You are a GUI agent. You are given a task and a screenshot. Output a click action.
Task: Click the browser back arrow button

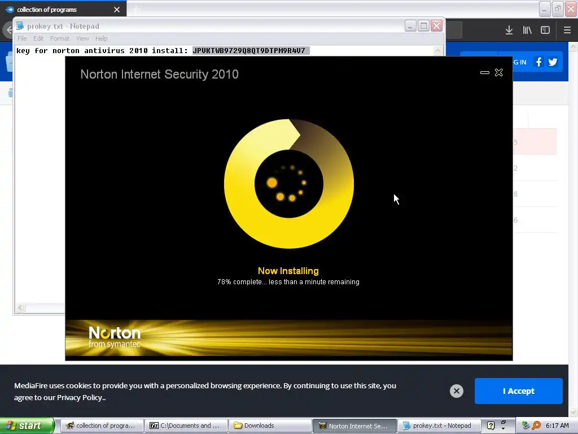click(x=8, y=30)
